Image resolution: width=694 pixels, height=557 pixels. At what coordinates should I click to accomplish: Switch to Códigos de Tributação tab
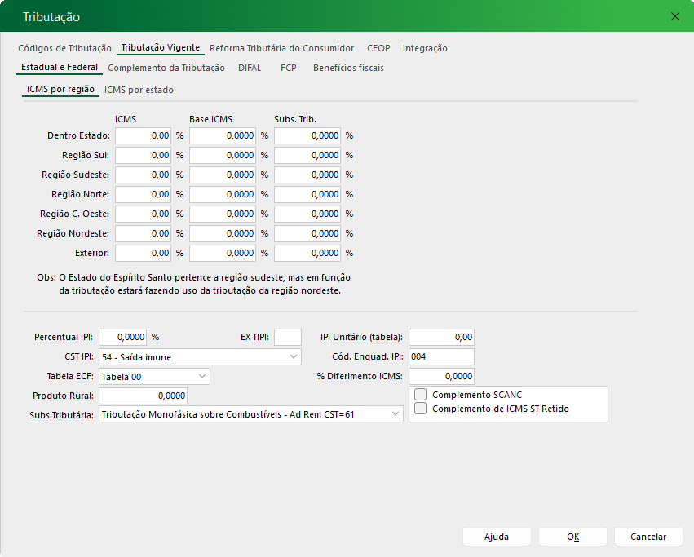tap(64, 48)
